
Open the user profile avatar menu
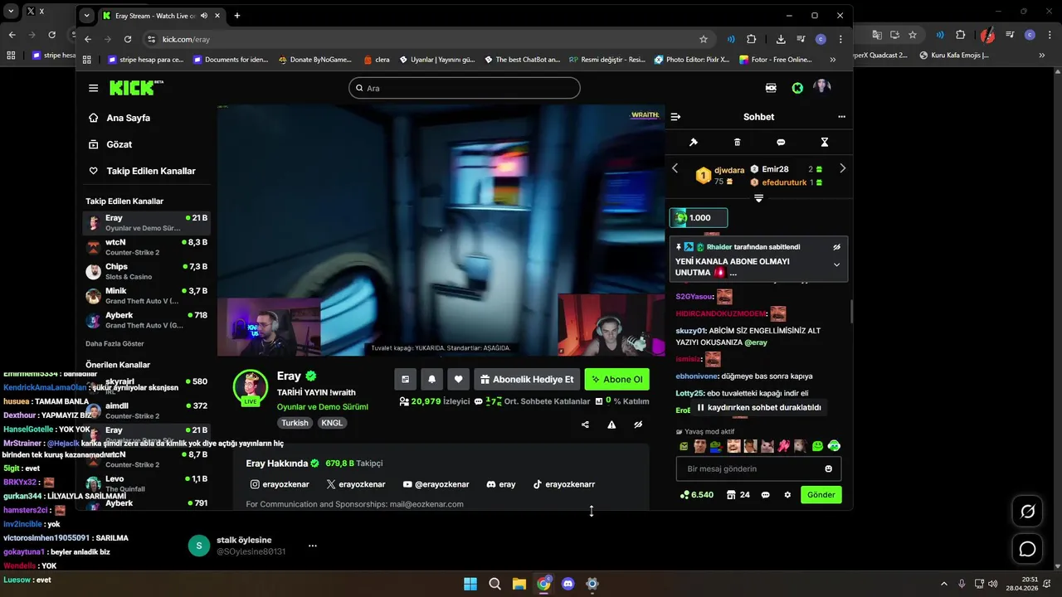point(821,87)
